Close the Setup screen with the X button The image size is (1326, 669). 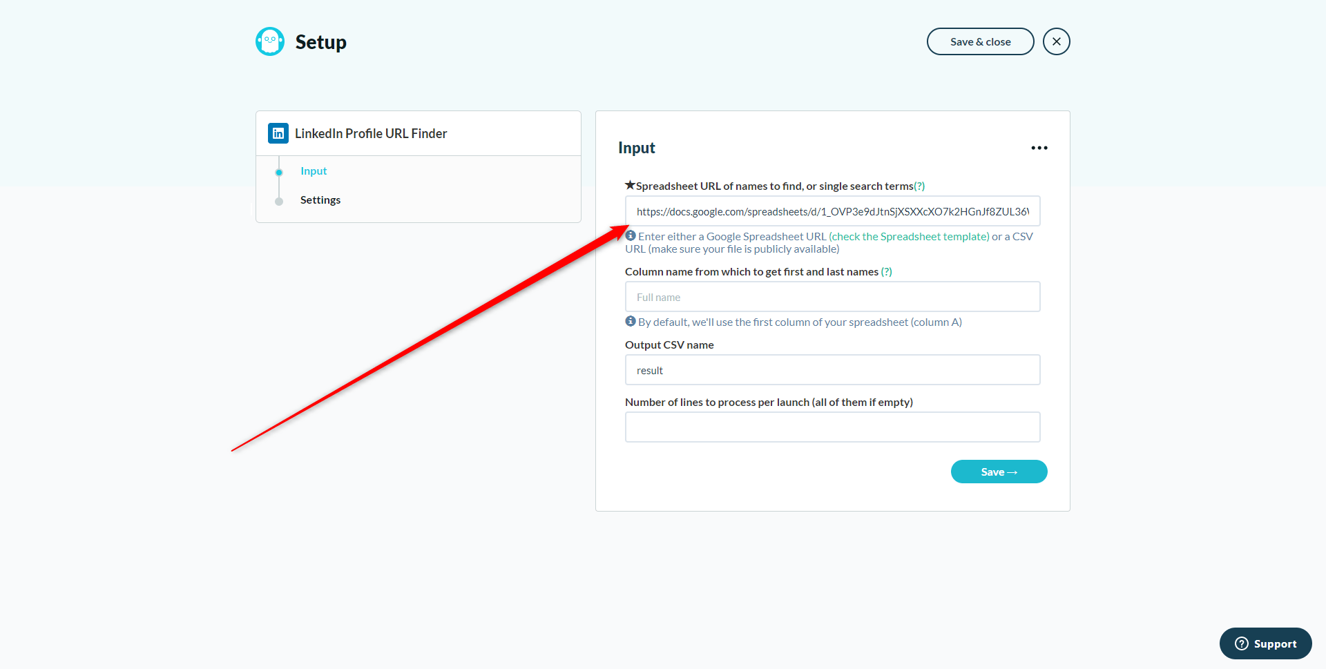click(x=1057, y=41)
